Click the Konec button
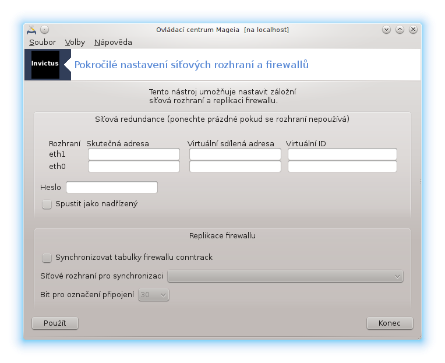 point(390,323)
